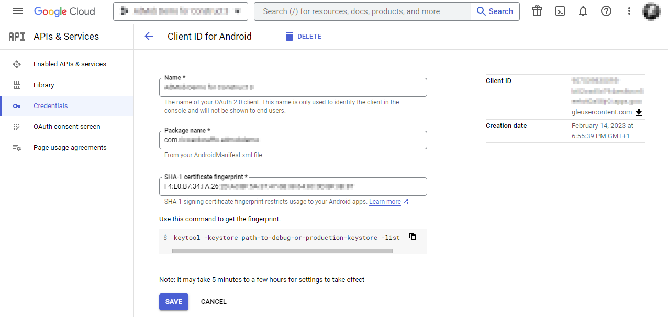Open the help question mark menu
Screen dimensions: 668x317
[606, 11]
